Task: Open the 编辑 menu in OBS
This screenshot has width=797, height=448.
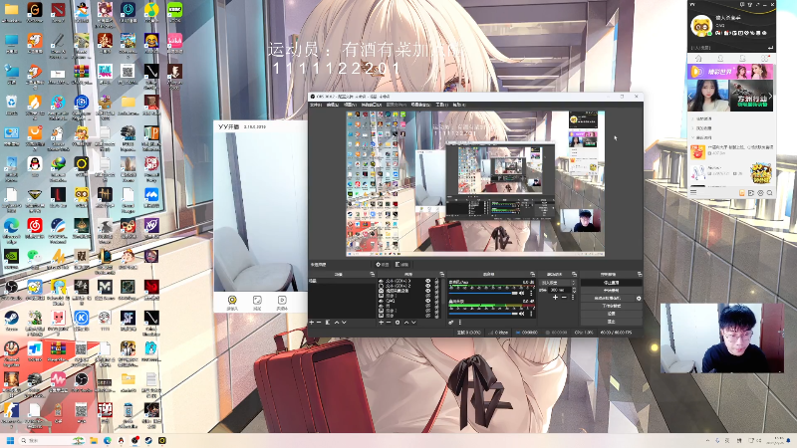Action: tap(333, 105)
